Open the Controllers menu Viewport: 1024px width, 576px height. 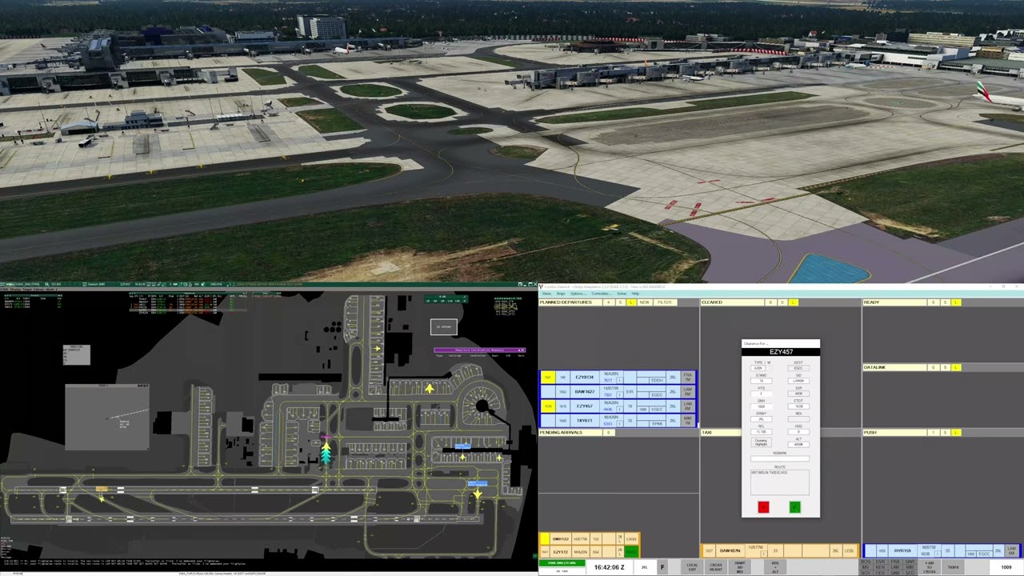click(x=600, y=294)
